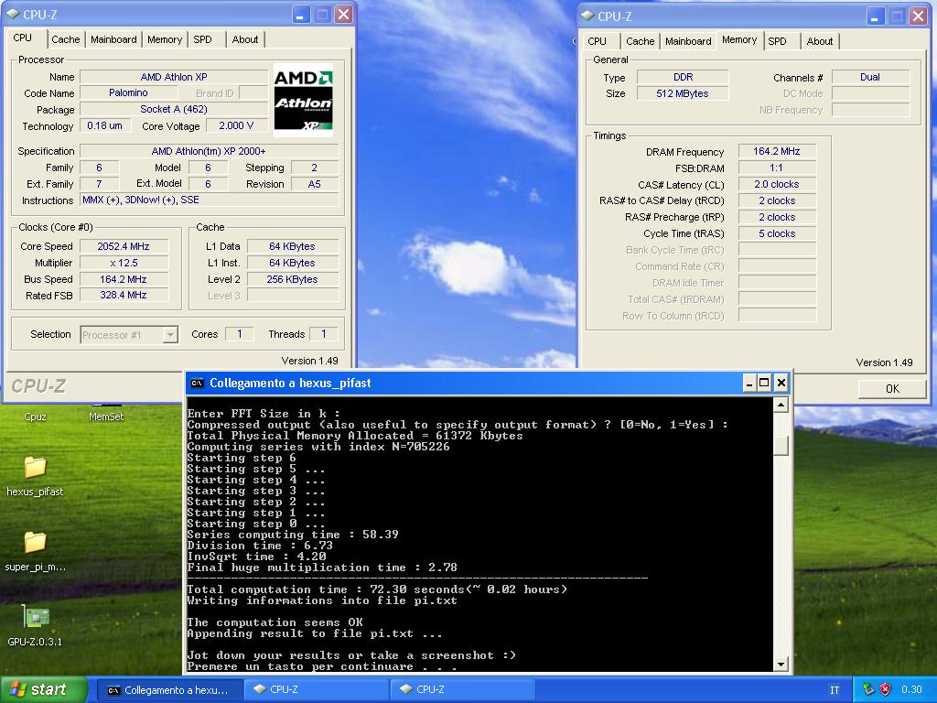
Task: Click left CPU-Z window title icon
Action: coord(14,15)
